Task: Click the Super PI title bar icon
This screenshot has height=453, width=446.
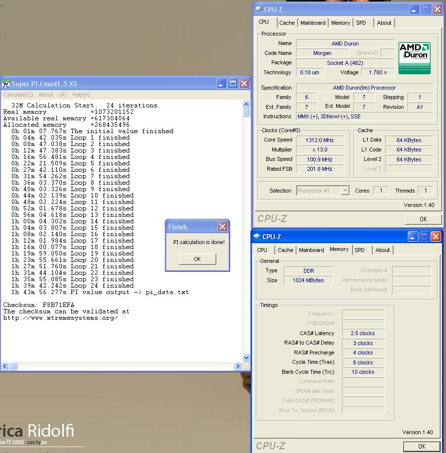Action: click(x=6, y=83)
